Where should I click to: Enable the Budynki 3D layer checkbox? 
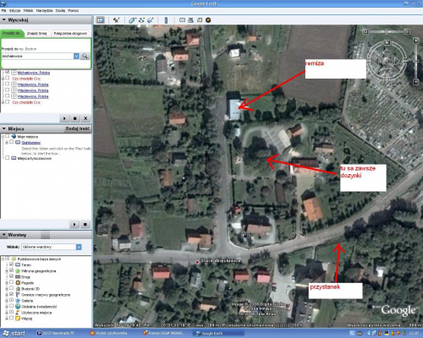pos(11,288)
